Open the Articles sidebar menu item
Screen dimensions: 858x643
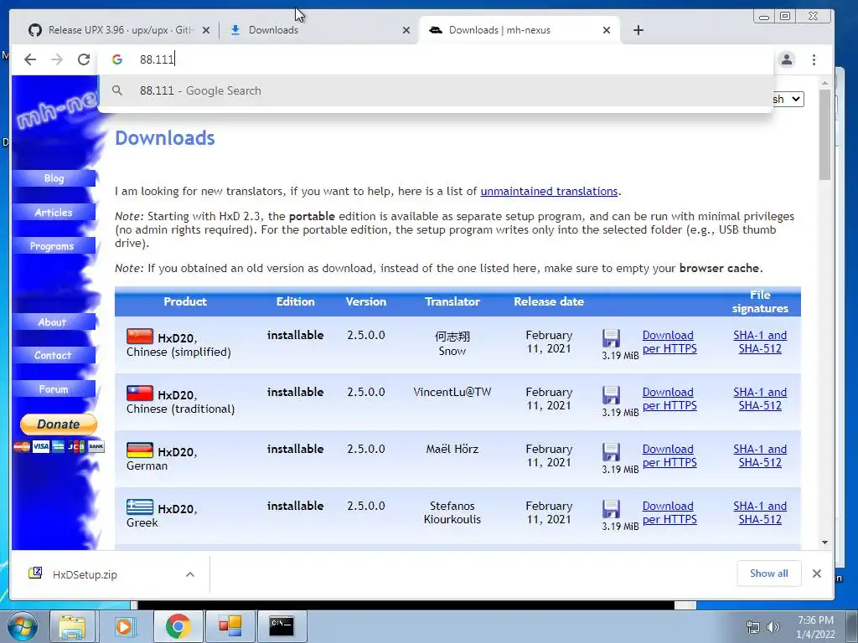coord(54,212)
